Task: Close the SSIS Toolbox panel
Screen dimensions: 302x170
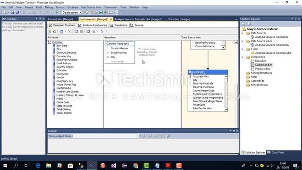Action: point(43,19)
